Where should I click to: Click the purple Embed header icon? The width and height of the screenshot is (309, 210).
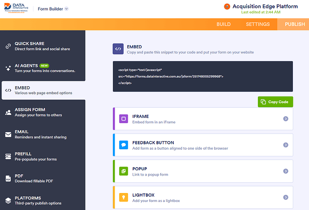(x=118, y=49)
